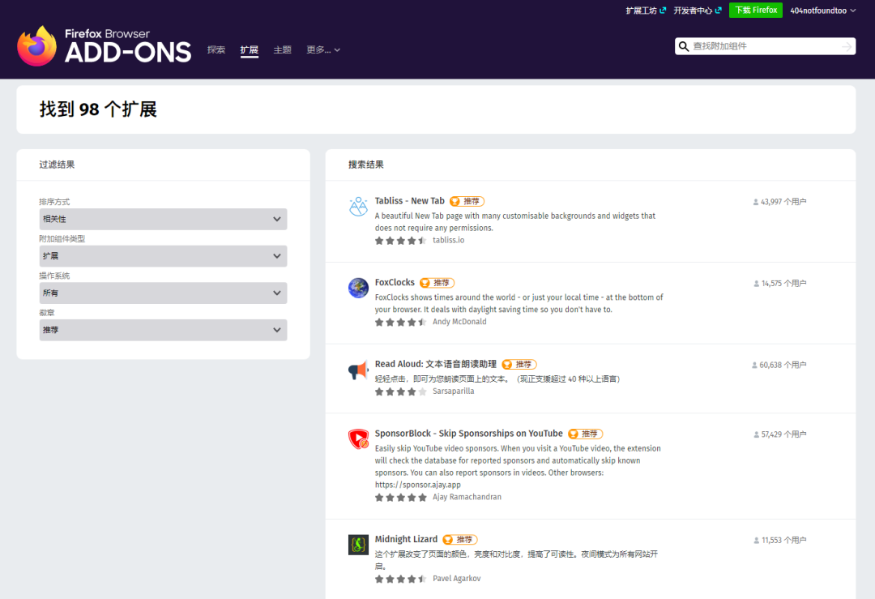875x599 pixels.
Task: Open the 徽章 badge dropdown
Action: tap(163, 330)
